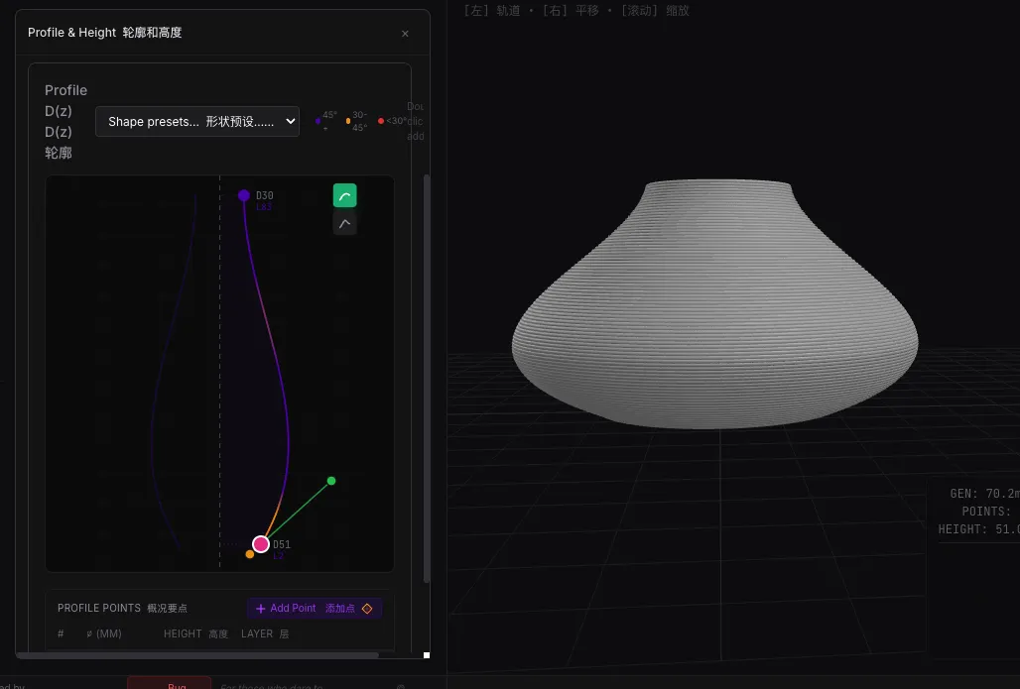Click the orange diamond icon in Add Point
Viewport: 1020px width, 689px height.
point(367,609)
